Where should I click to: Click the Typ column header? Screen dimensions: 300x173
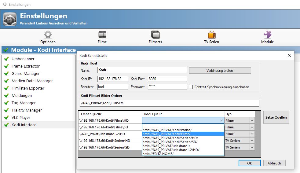pyautogui.click(x=240, y=114)
